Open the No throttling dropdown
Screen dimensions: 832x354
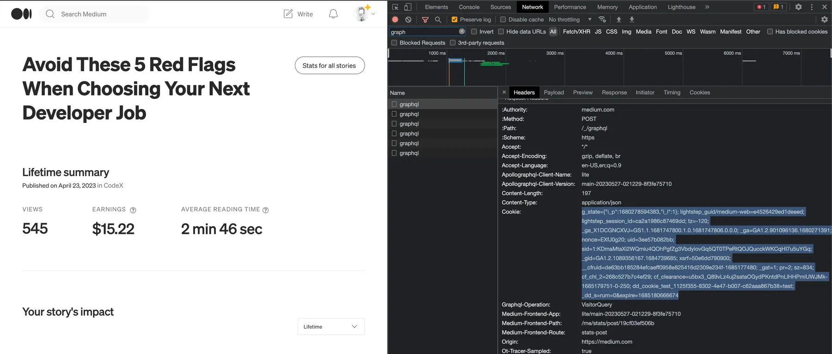tap(570, 19)
